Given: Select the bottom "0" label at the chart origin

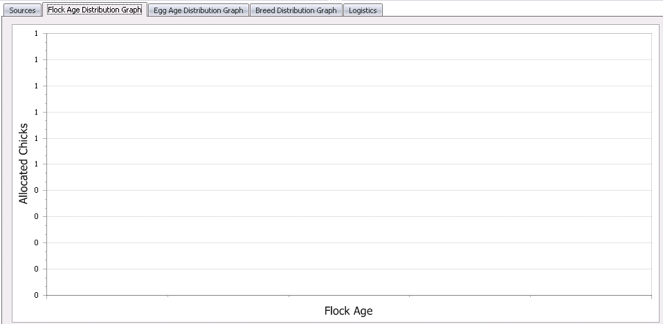Looking at the screenshot, I should (35, 295).
